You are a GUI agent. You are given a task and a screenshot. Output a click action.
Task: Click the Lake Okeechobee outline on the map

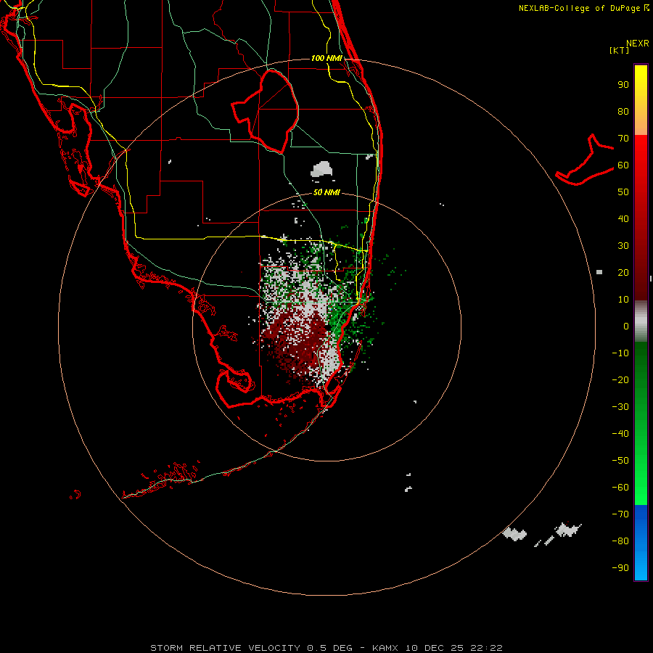[266, 111]
